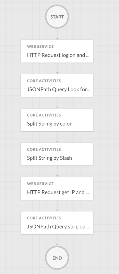Click the connector arrow below START

coord(57,34)
